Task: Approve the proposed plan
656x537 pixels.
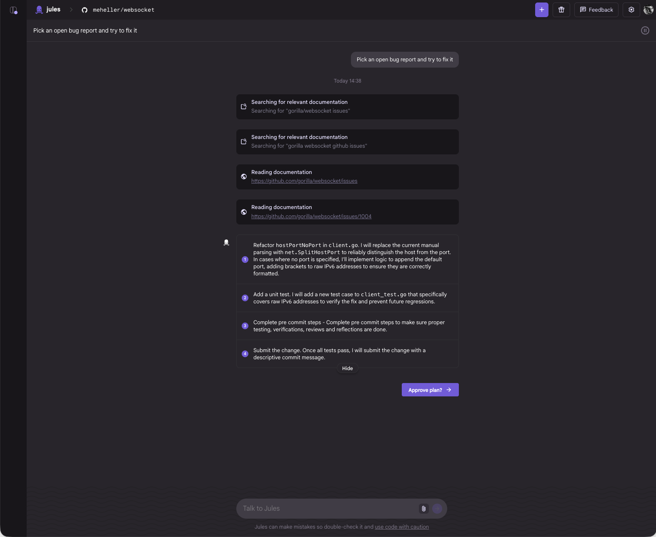Action: (x=430, y=390)
